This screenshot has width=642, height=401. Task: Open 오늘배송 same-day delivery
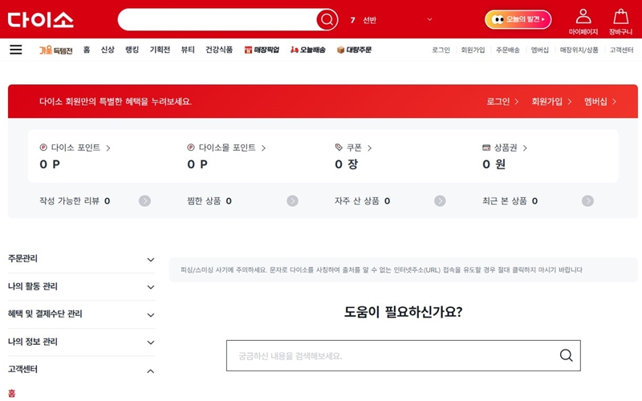(x=308, y=50)
